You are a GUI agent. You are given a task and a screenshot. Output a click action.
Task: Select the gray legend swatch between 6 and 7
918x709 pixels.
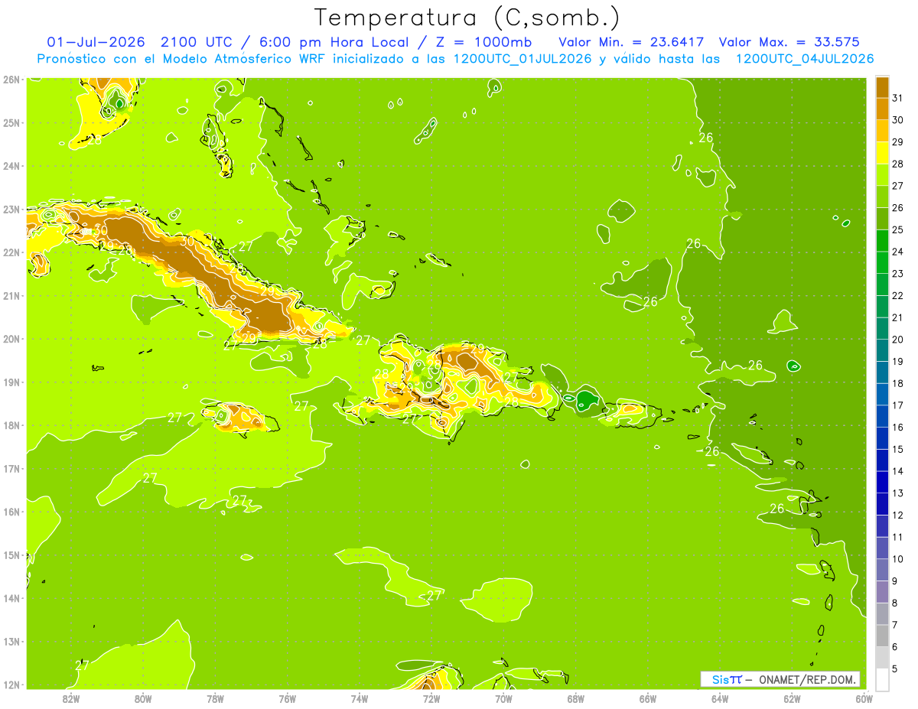click(x=882, y=636)
